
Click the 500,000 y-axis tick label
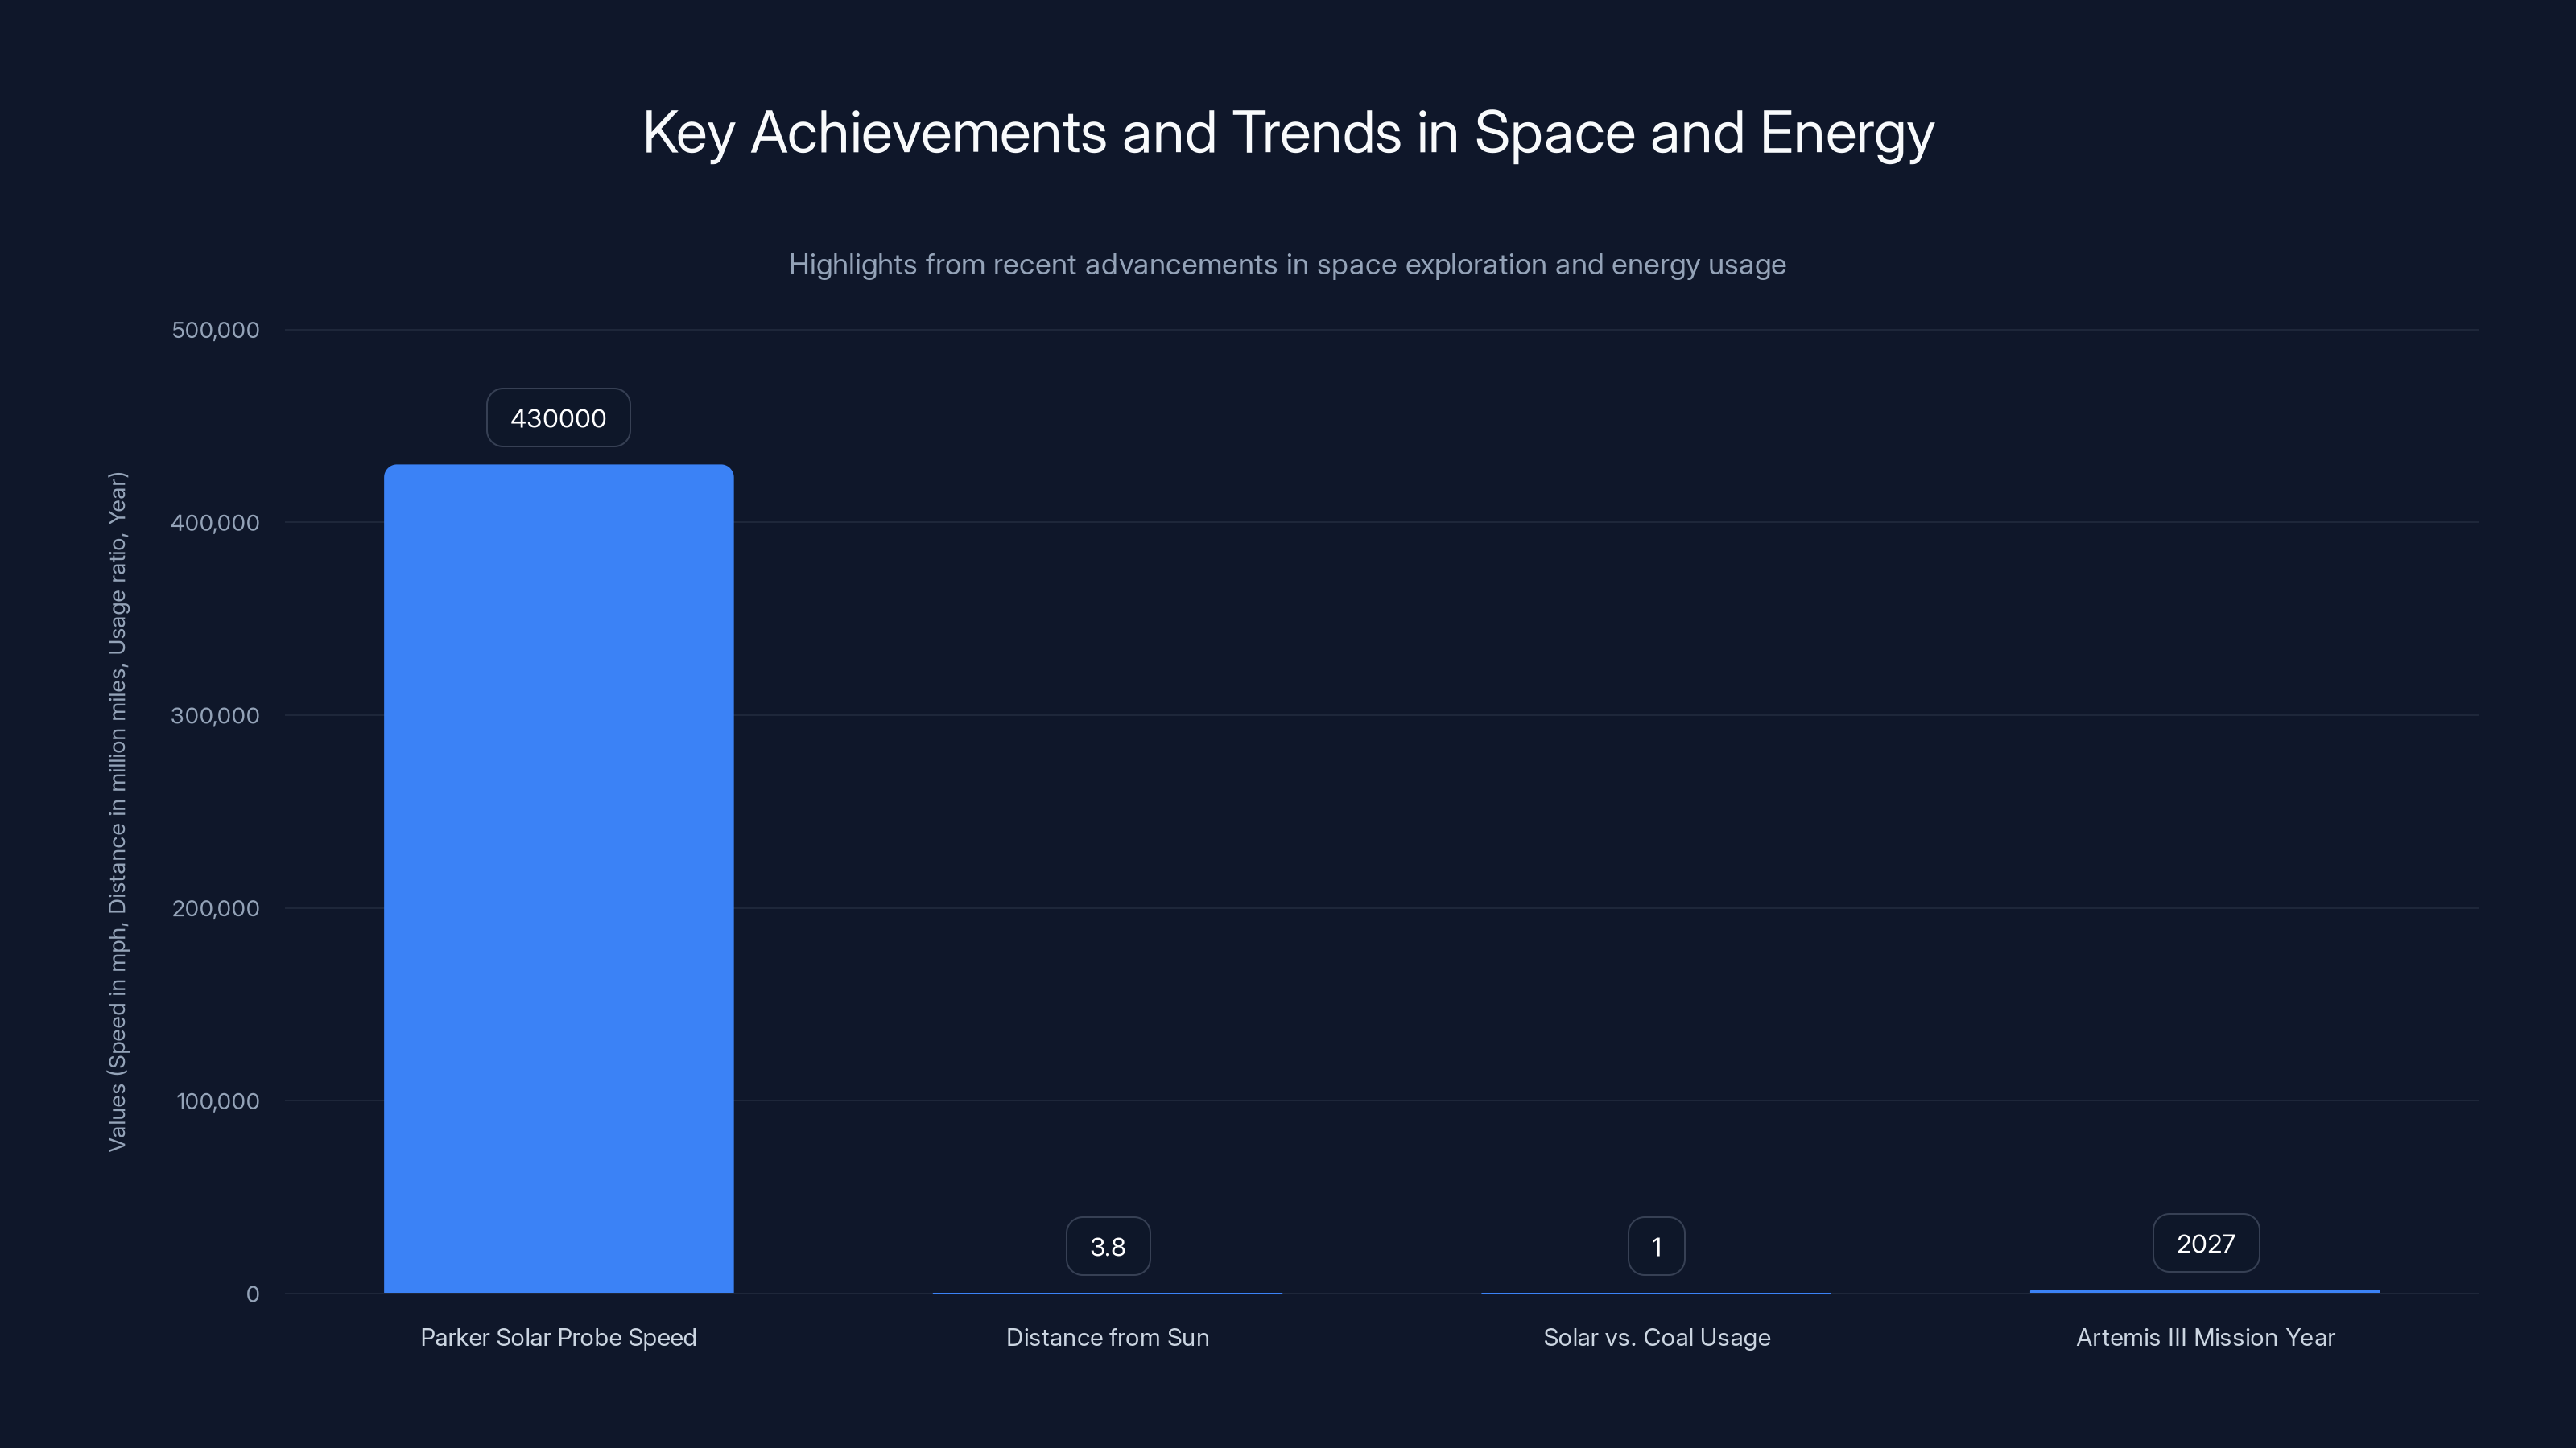(215, 330)
